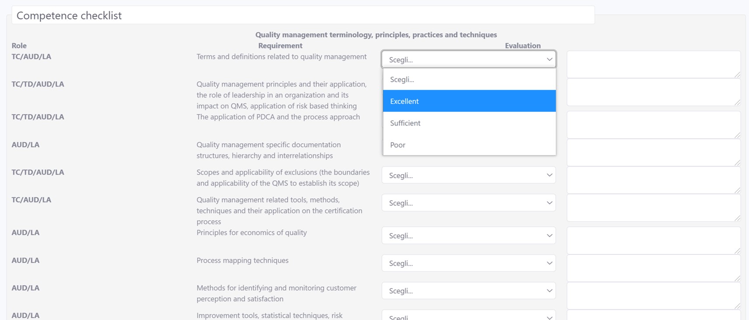Image resolution: width=749 pixels, height=320 pixels.
Task: Expand the Principles for economics of quality dropdown
Action: click(x=468, y=235)
